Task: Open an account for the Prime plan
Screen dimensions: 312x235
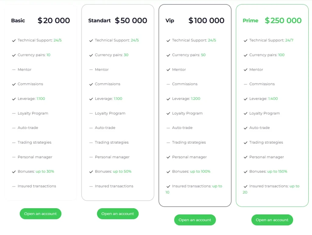Action: [272, 220]
